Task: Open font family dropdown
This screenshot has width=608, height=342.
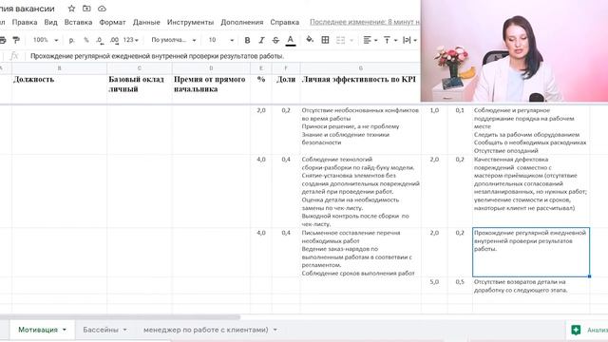Action: click(173, 40)
